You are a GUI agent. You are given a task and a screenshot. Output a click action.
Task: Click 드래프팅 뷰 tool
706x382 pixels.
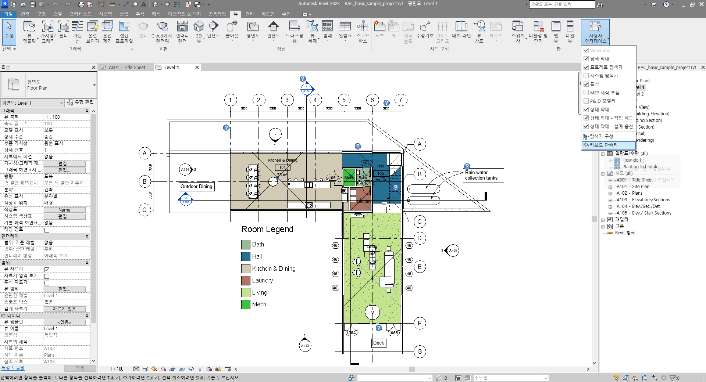point(294,32)
